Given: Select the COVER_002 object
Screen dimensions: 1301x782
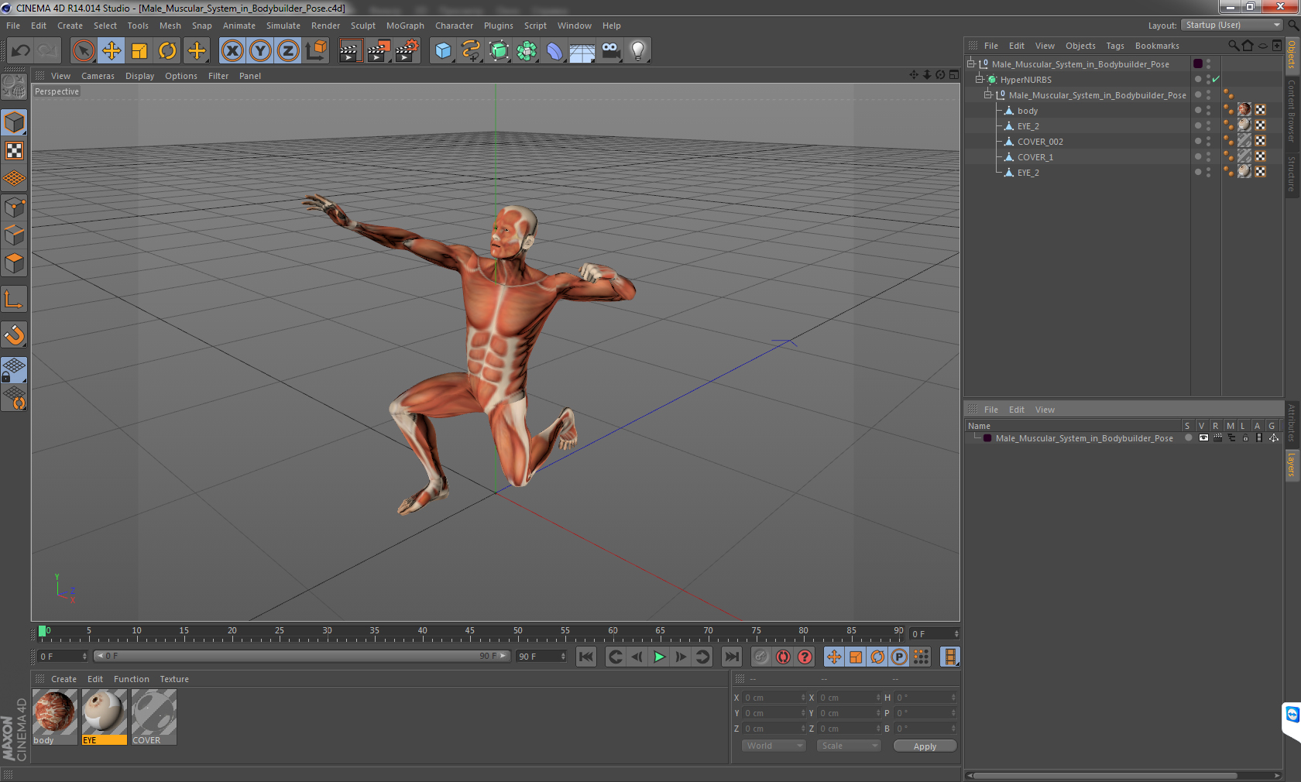Looking at the screenshot, I should click(x=1039, y=142).
